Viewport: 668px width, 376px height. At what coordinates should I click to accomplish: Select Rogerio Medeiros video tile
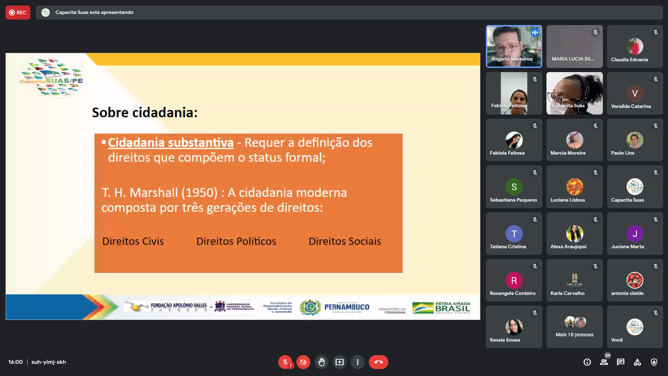pyautogui.click(x=514, y=46)
